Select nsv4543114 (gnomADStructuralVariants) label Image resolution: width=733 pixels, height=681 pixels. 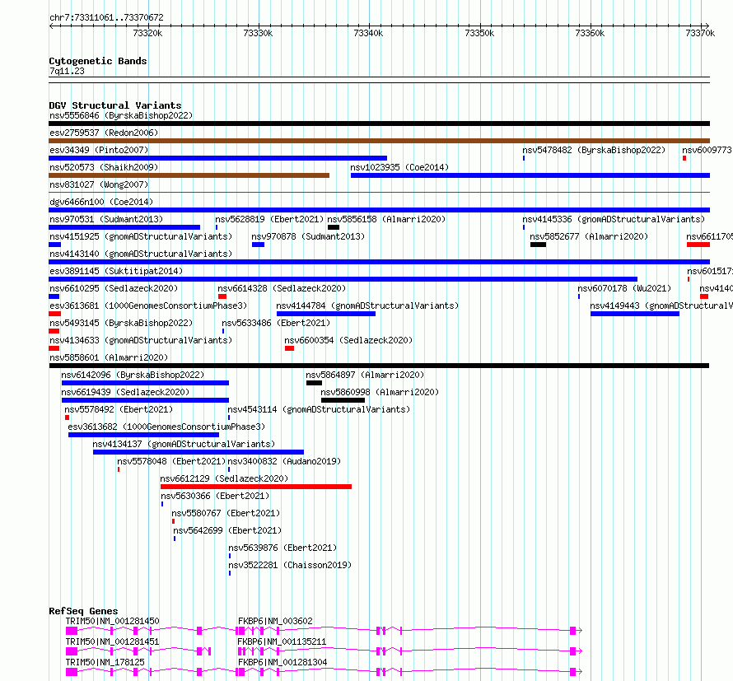tap(319, 409)
